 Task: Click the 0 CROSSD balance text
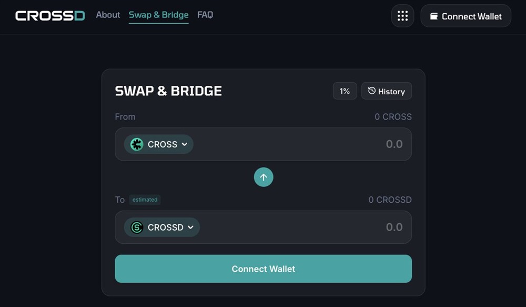click(x=390, y=200)
